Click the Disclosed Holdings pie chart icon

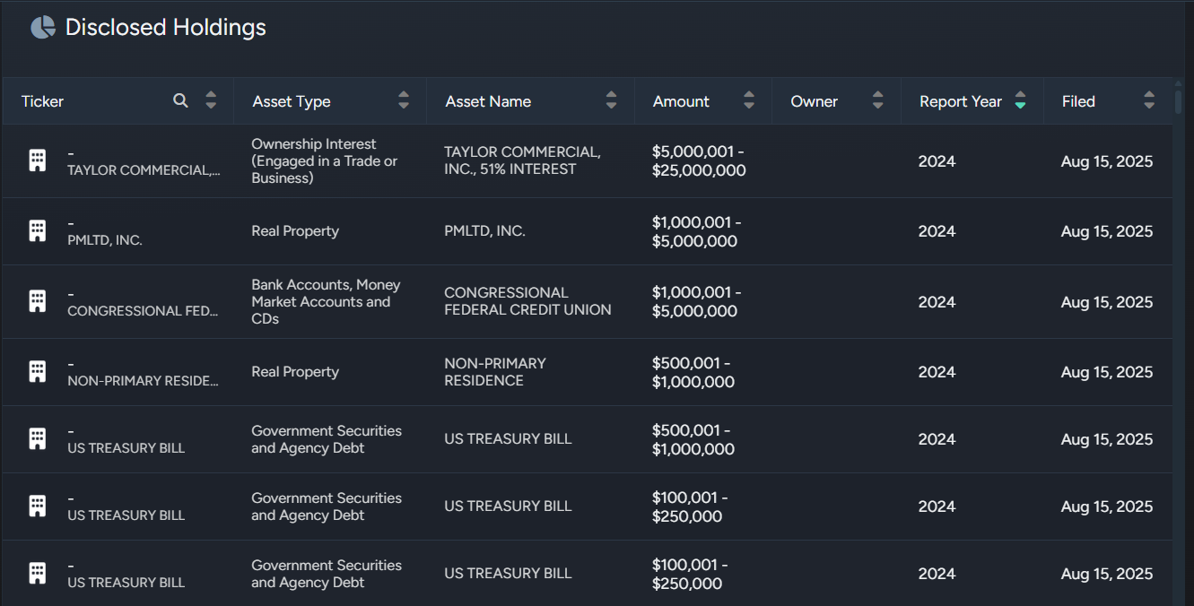coord(43,28)
